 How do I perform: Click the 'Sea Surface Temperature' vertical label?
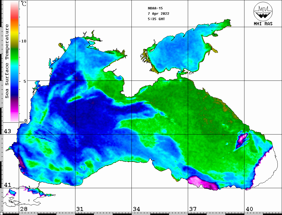(x=7, y=61)
